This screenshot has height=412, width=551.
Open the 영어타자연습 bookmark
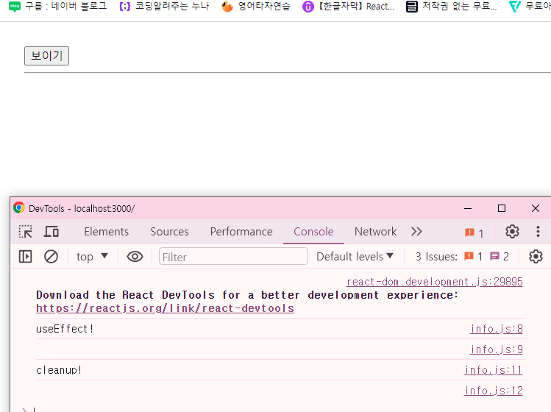[x=256, y=7]
